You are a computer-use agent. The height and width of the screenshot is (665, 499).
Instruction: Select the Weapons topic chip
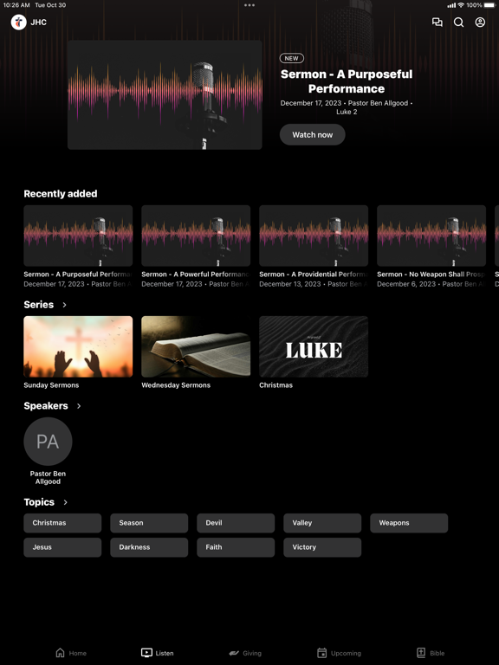409,523
